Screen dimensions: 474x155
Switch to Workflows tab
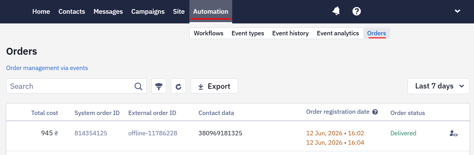point(208,33)
